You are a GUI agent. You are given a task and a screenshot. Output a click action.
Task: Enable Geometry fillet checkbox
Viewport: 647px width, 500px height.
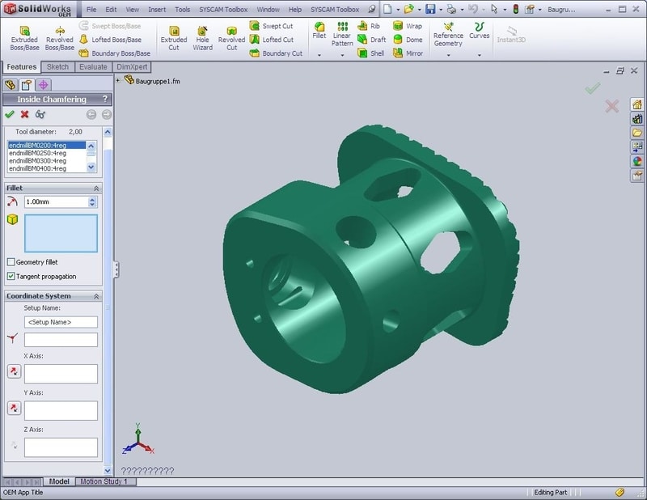(11, 262)
